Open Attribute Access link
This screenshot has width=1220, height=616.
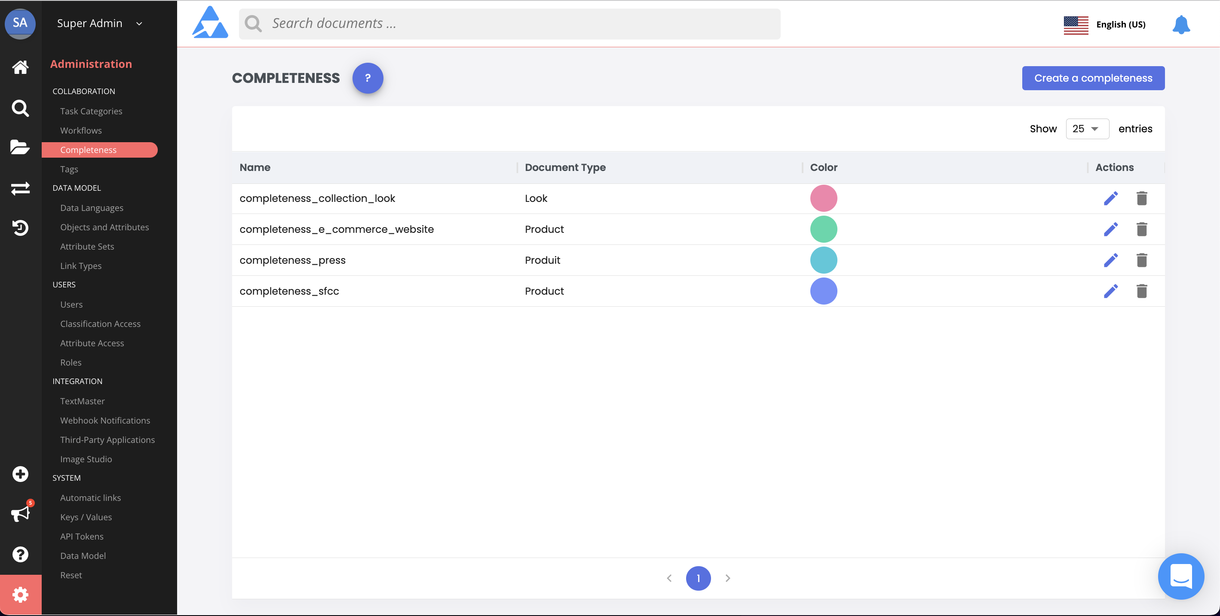92,344
